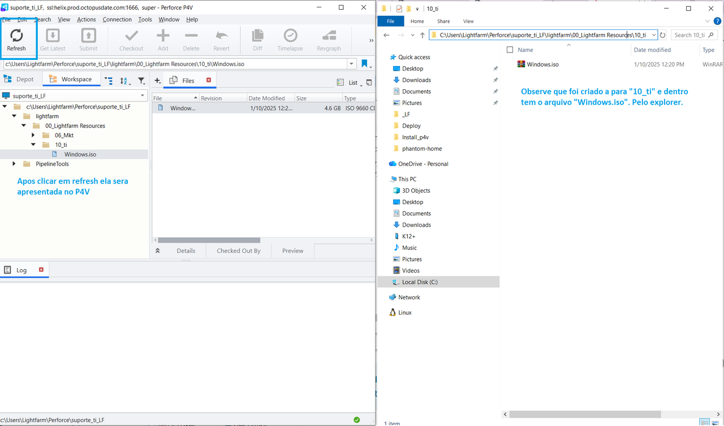Go back in Explorer navigation
Image resolution: width=724 pixels, height=426 pixels.
(x=386, y=35)
